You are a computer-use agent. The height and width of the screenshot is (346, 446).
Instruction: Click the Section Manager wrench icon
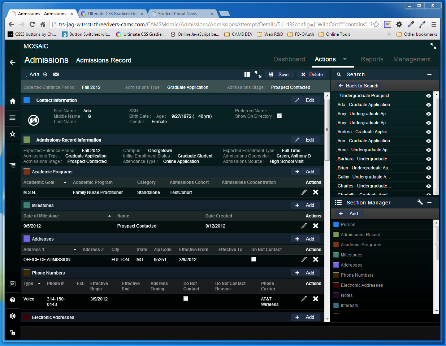(x=420, y=202)
